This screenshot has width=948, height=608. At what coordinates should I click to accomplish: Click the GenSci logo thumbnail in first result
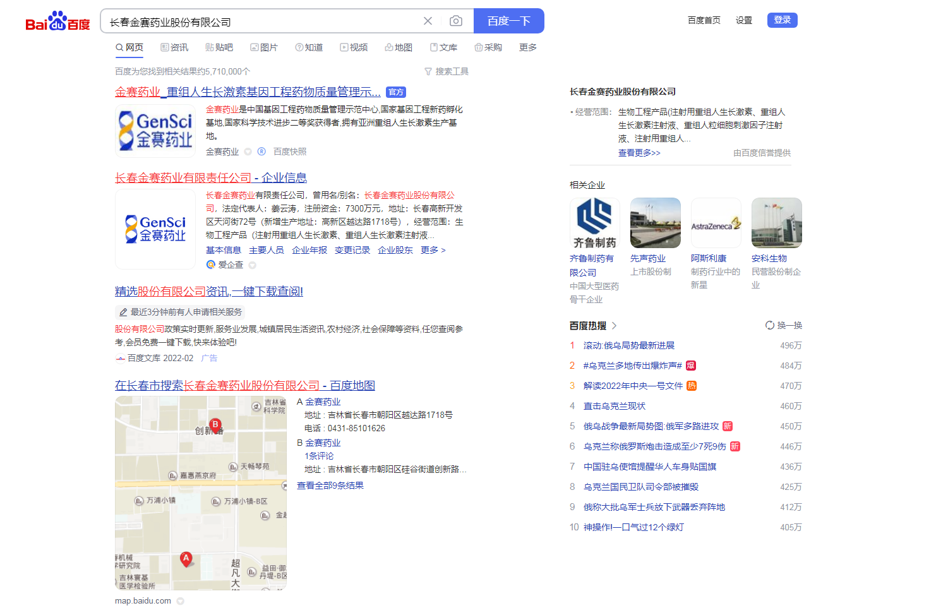[x=155, y=131]
